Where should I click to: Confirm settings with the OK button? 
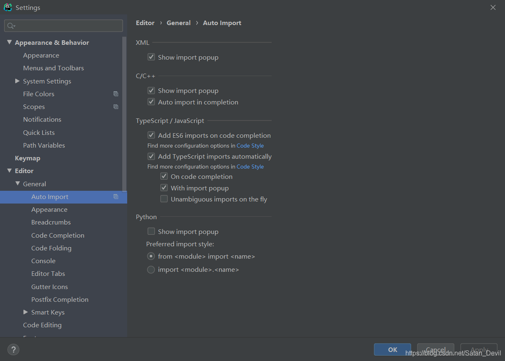(x=393, y=349)
